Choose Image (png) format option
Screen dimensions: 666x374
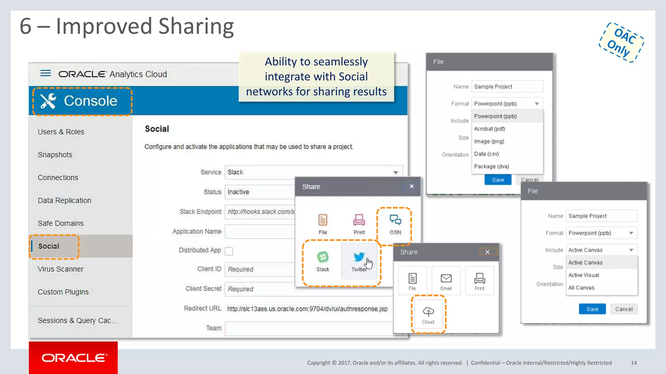click(x=507, y=142)
